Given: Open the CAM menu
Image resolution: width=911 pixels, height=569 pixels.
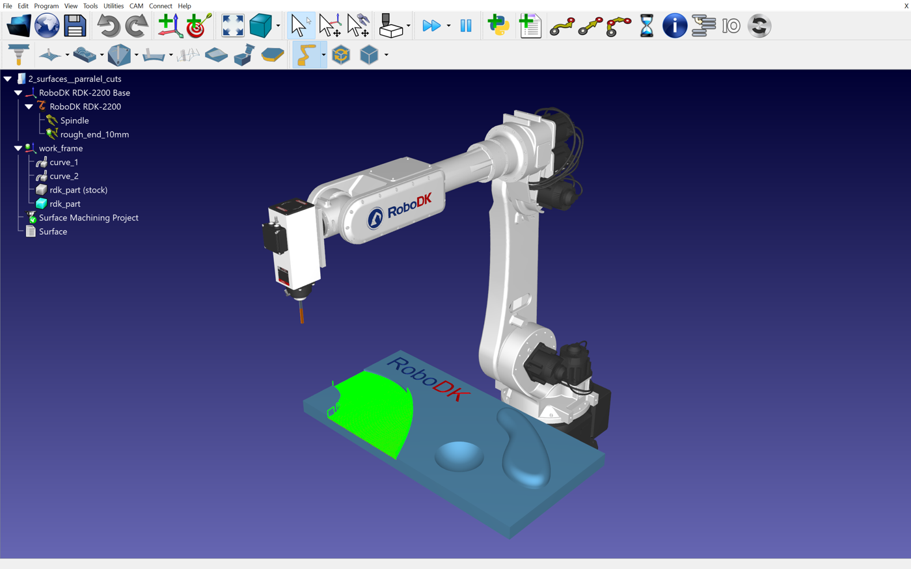Looking at the screenshot, I should [135, 5].
